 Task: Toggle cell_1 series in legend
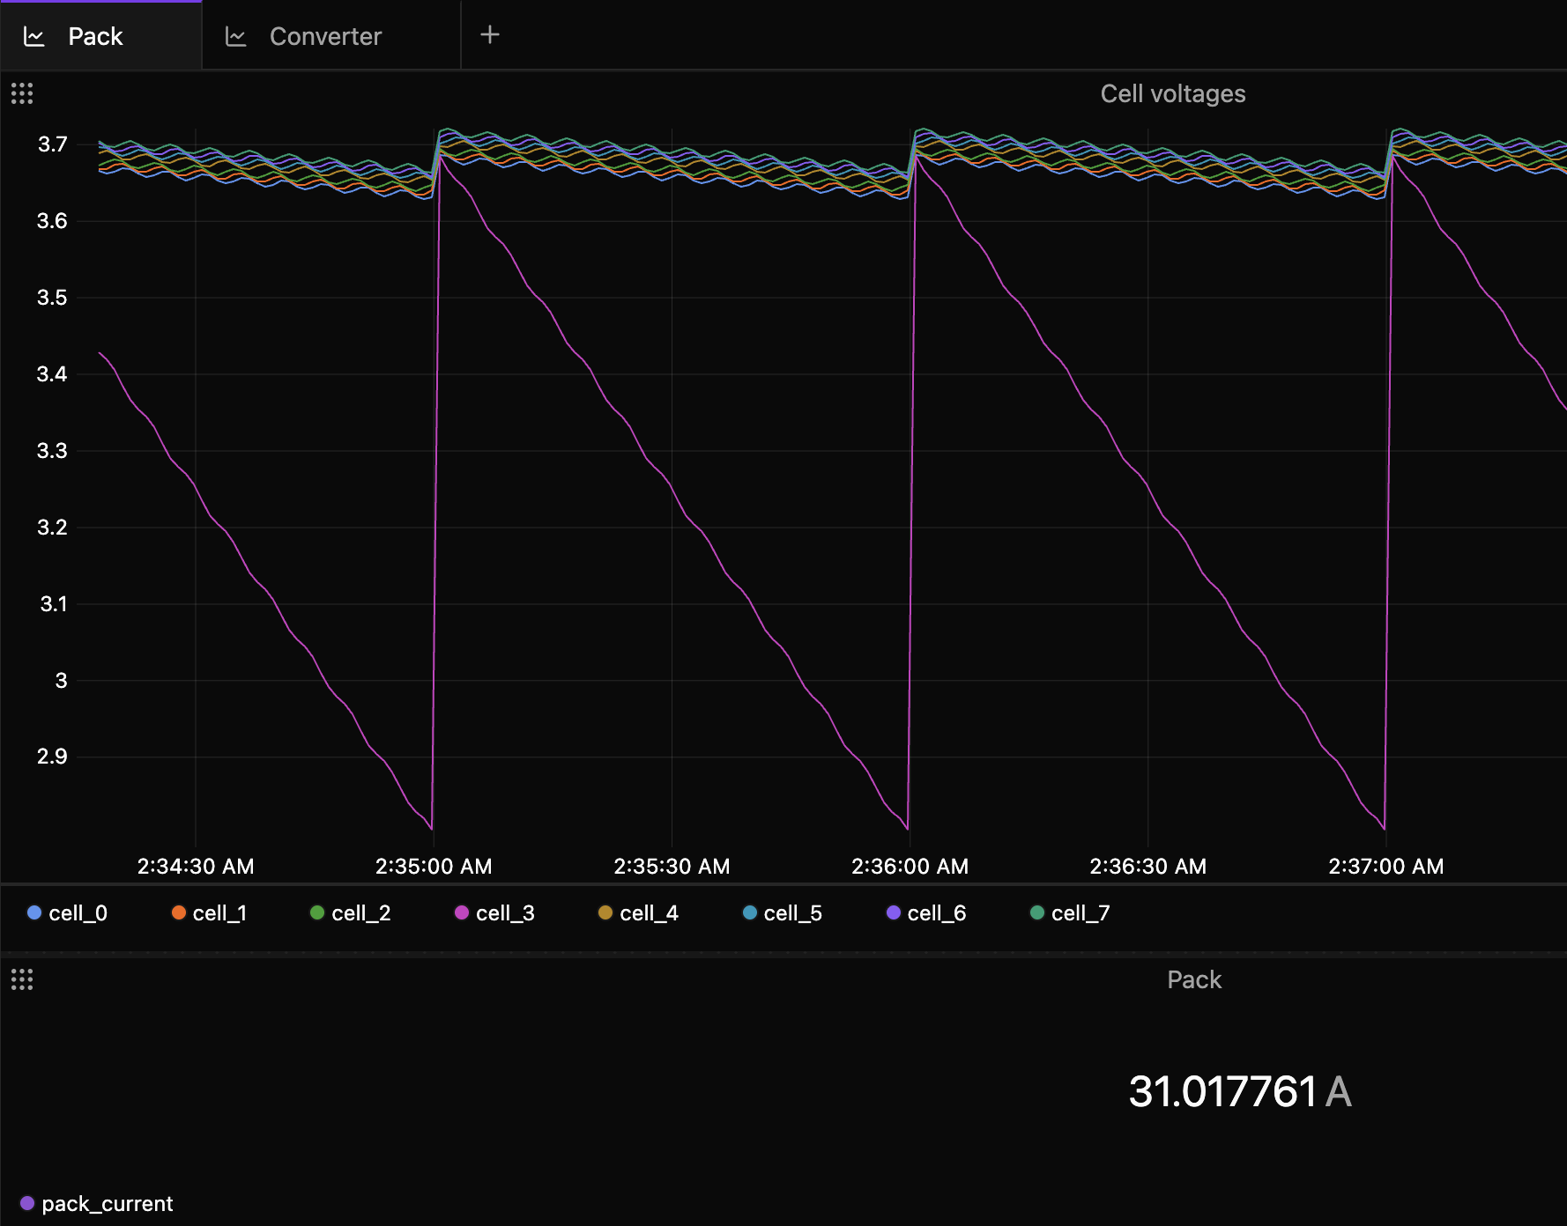point(210,913)
